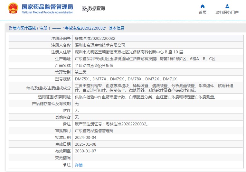
Task: Open the 详情 link in the 注 row
Action: [x=79, y=165]
